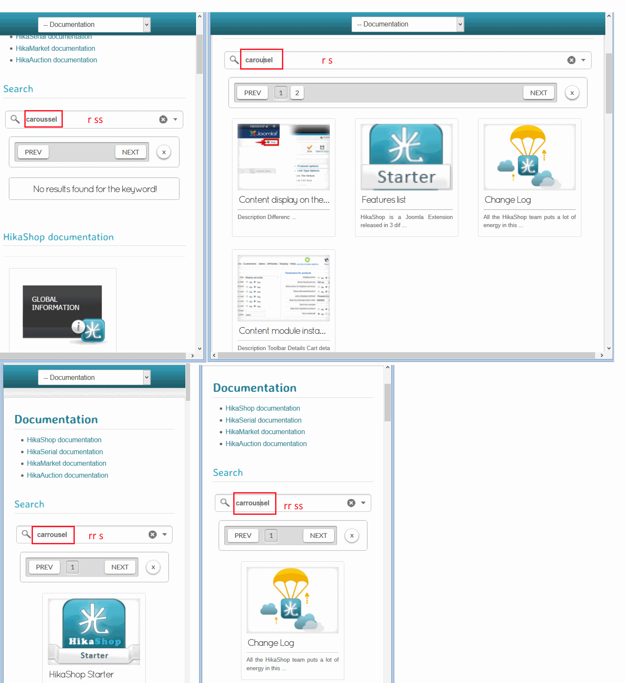Open HikaMarket documentation link above the 'carroussel' search
This screenshot has width=625, height=683.
click(x=265, y=432)
